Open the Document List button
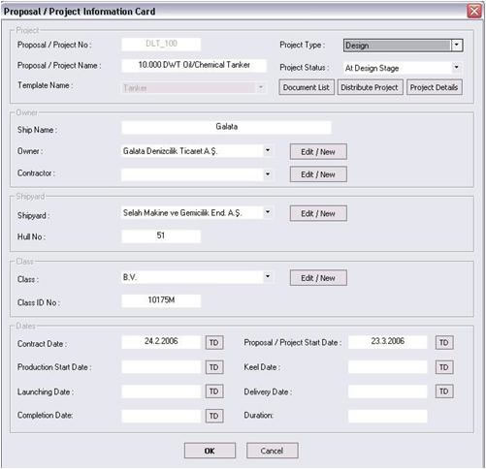Viewport: 486px width, 469px height. [x=307, y=87]
